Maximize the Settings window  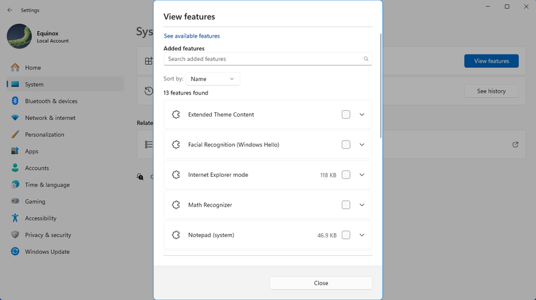(x=507, y=6)
